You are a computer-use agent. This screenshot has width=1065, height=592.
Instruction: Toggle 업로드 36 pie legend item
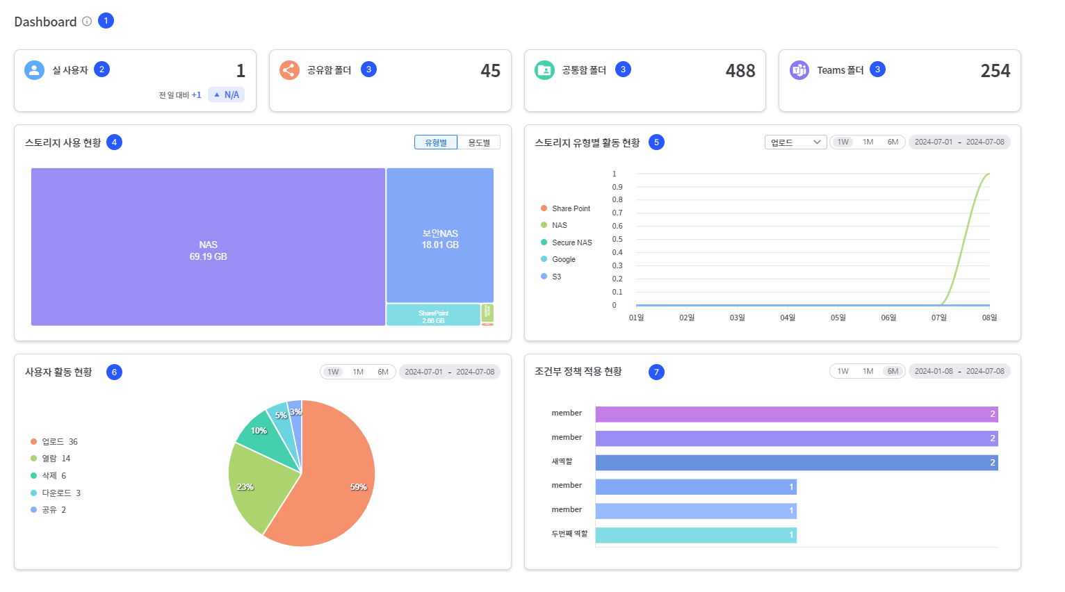pos(54,442)
